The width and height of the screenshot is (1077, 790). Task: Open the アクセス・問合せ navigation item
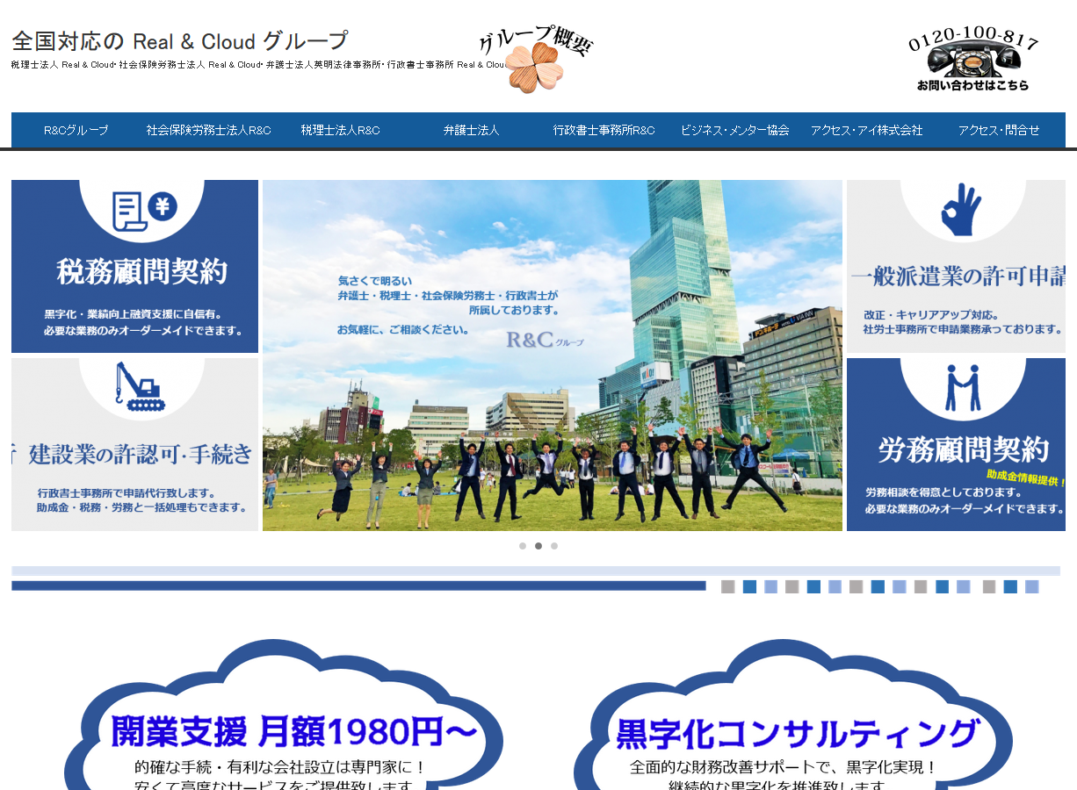pyautogui.click(x=997, y=130)
